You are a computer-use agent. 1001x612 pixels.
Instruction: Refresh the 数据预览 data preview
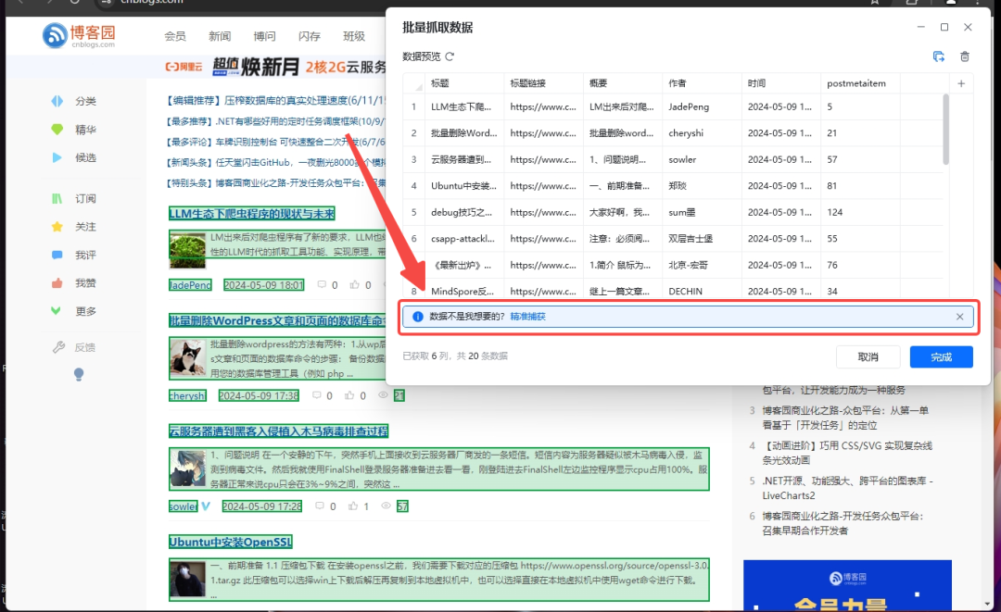coord(450,56)
